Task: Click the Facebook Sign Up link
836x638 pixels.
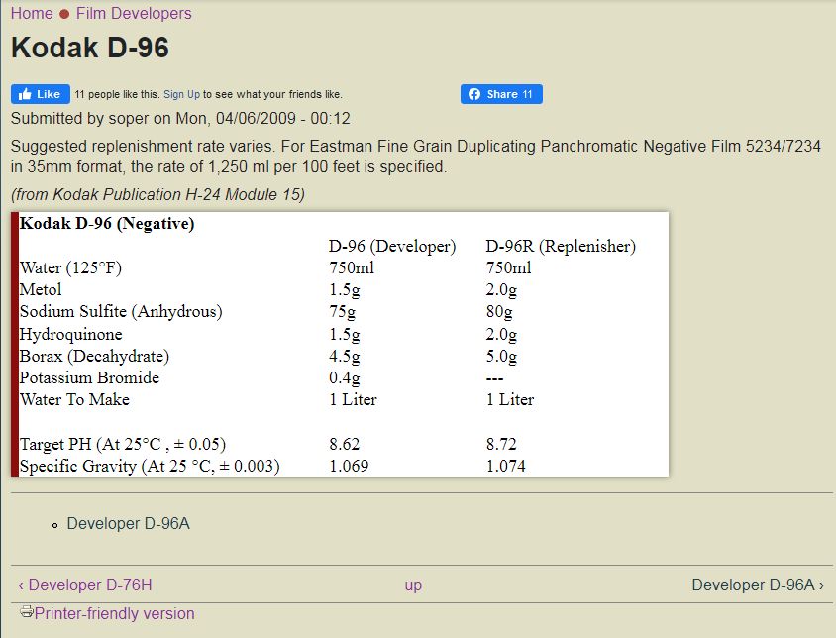Action: [181, 95]
